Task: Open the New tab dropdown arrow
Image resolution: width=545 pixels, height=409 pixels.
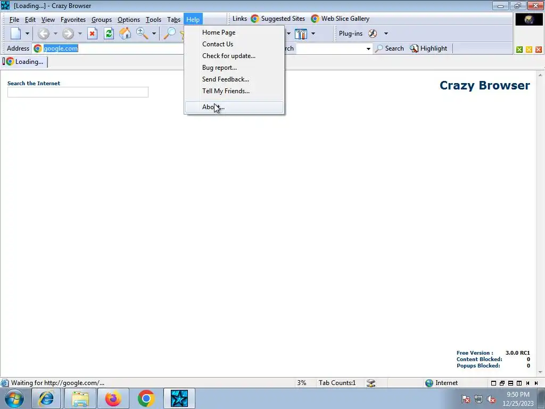Action: 27,34
